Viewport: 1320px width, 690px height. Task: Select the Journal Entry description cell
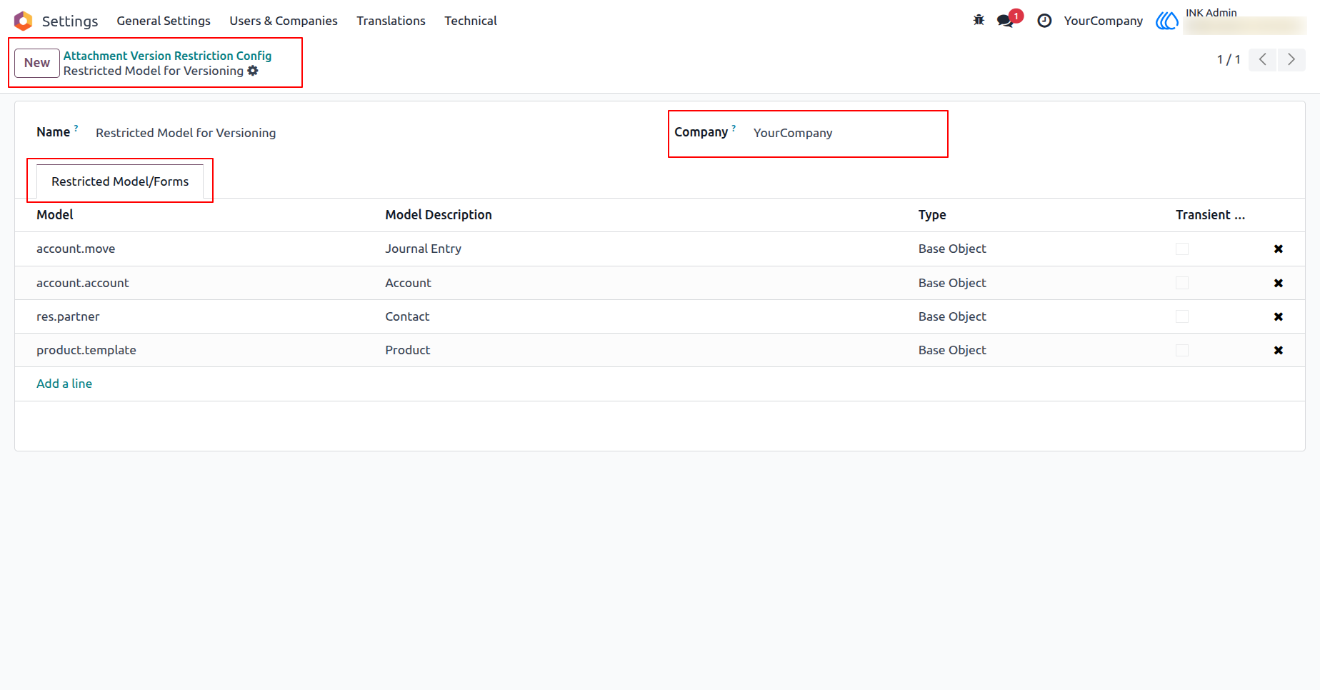424,249
